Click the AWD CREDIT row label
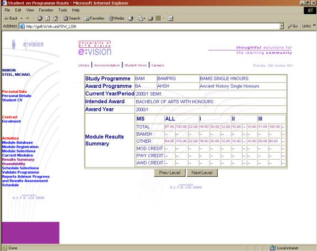This screenshot has width=317, height=251. pyautogui.click(x=150, y=163)
